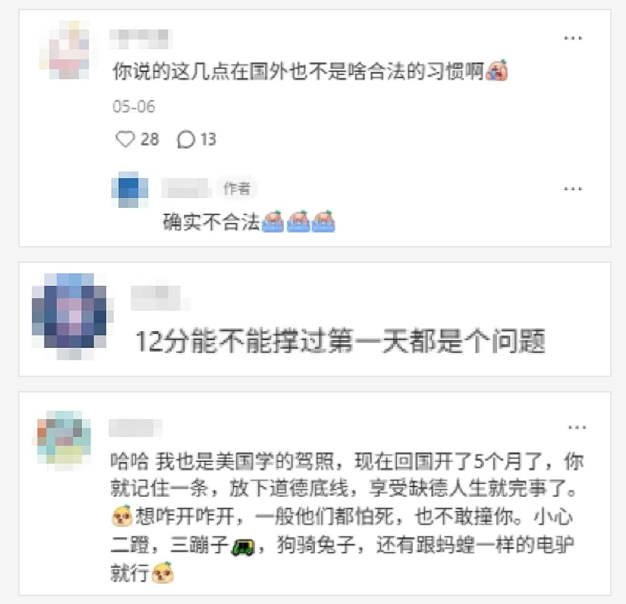Click the author's blurred username
The image size is (626, 604).
(x=186, y=188)
